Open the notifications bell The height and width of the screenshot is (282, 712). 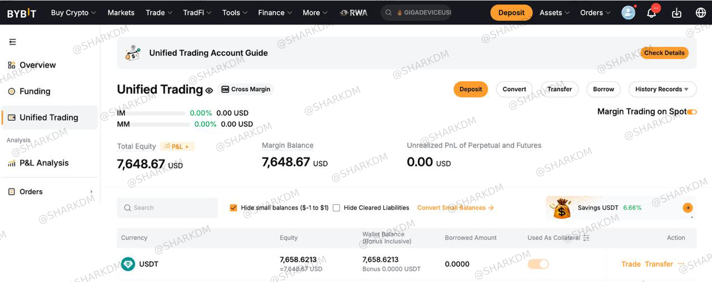651,13
